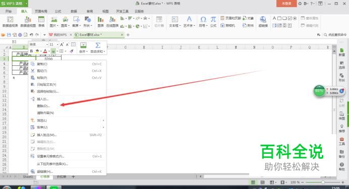Viewport: 349px width, 189px height.
Task: Insert label form control letter A
Action: tap(274, 18)
